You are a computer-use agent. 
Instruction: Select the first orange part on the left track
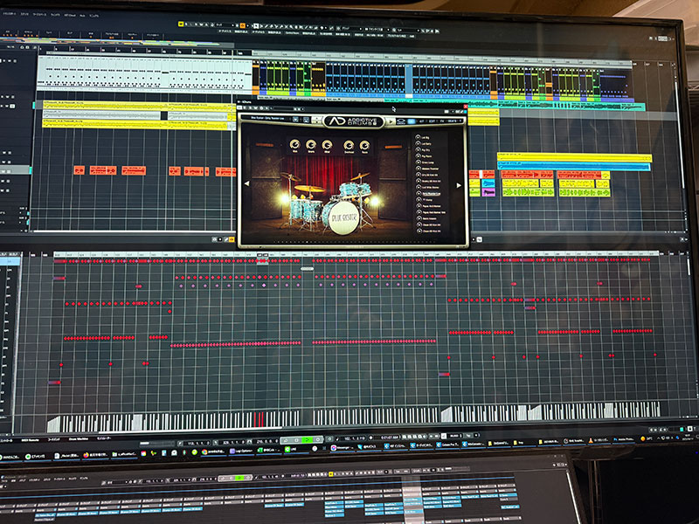(x=80, y=169)
